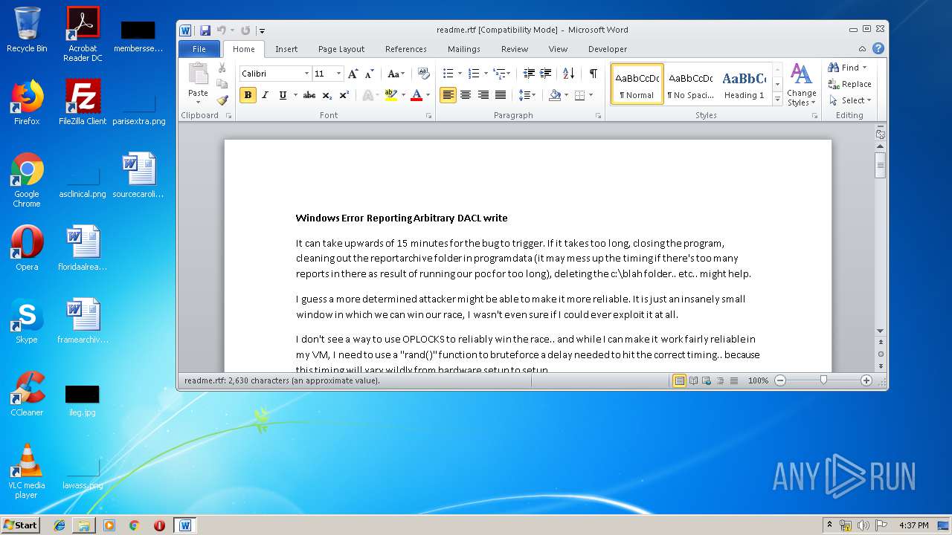Click zoom slider handle

tap(823, 380)
